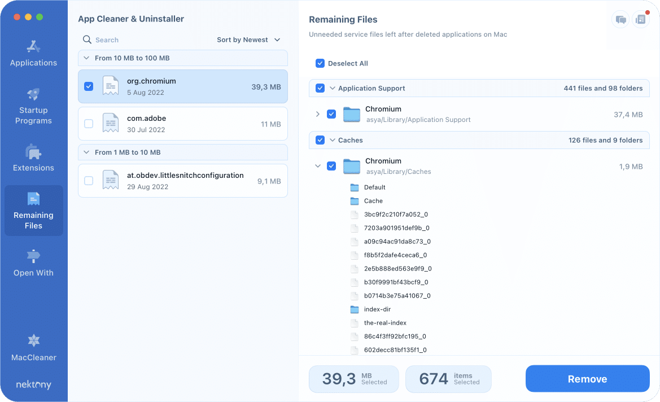Screen dimensions: 660x402
Task: Uncheck the Caches group checkbox
Action: (320, 140)
